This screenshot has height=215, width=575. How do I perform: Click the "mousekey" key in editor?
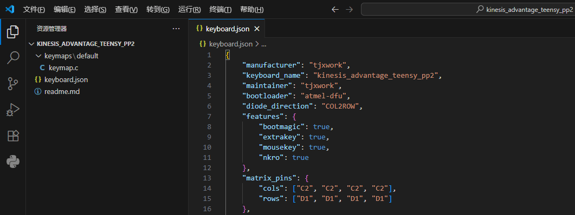click(281, 147)
